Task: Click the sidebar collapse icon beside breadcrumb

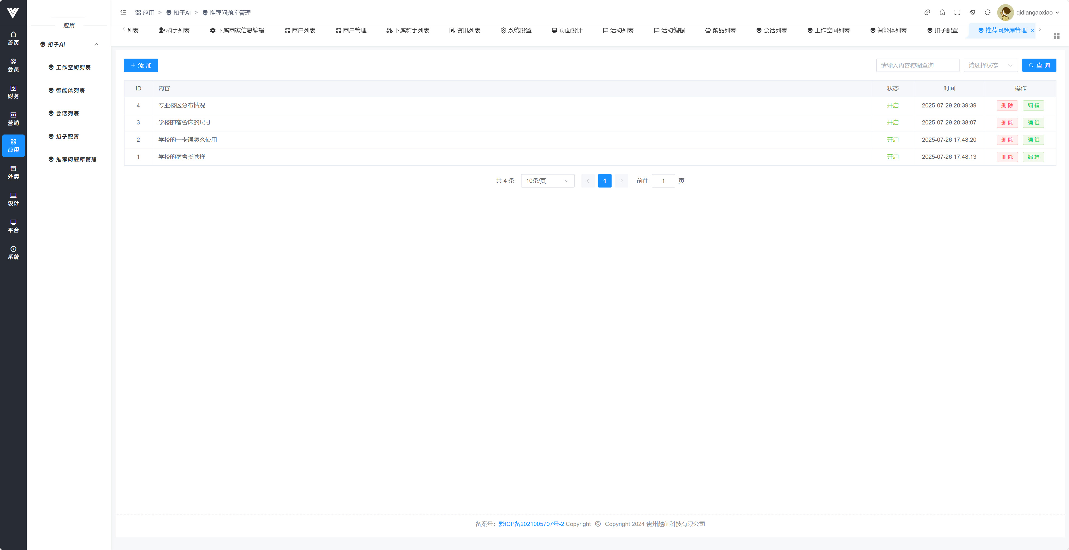Action: click(123, 13)
